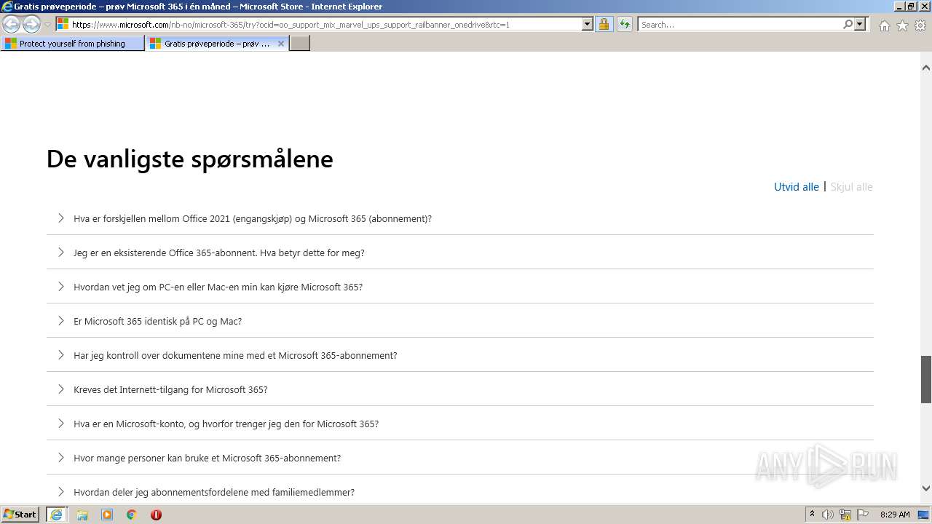
Task: Click 'Skjul alle' link
Action: [851, 187]
